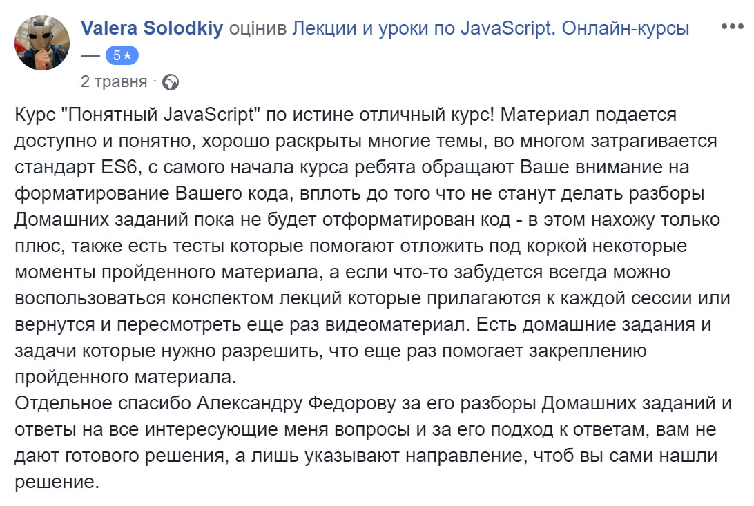Click the phrase 'Отдельное спасибо' starting the second paragraph
Image resolution: width=754 pixels, height=506 pixels.
click(x=103, y=403)
